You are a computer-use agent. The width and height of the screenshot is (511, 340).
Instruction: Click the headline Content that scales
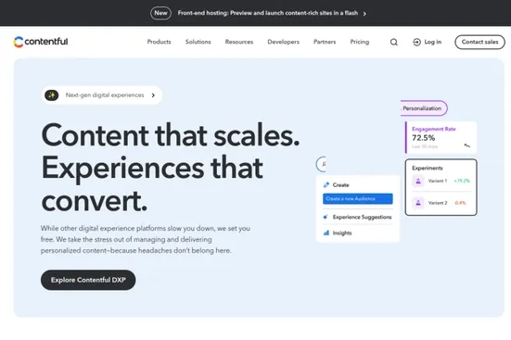click(x=171, y=135)
